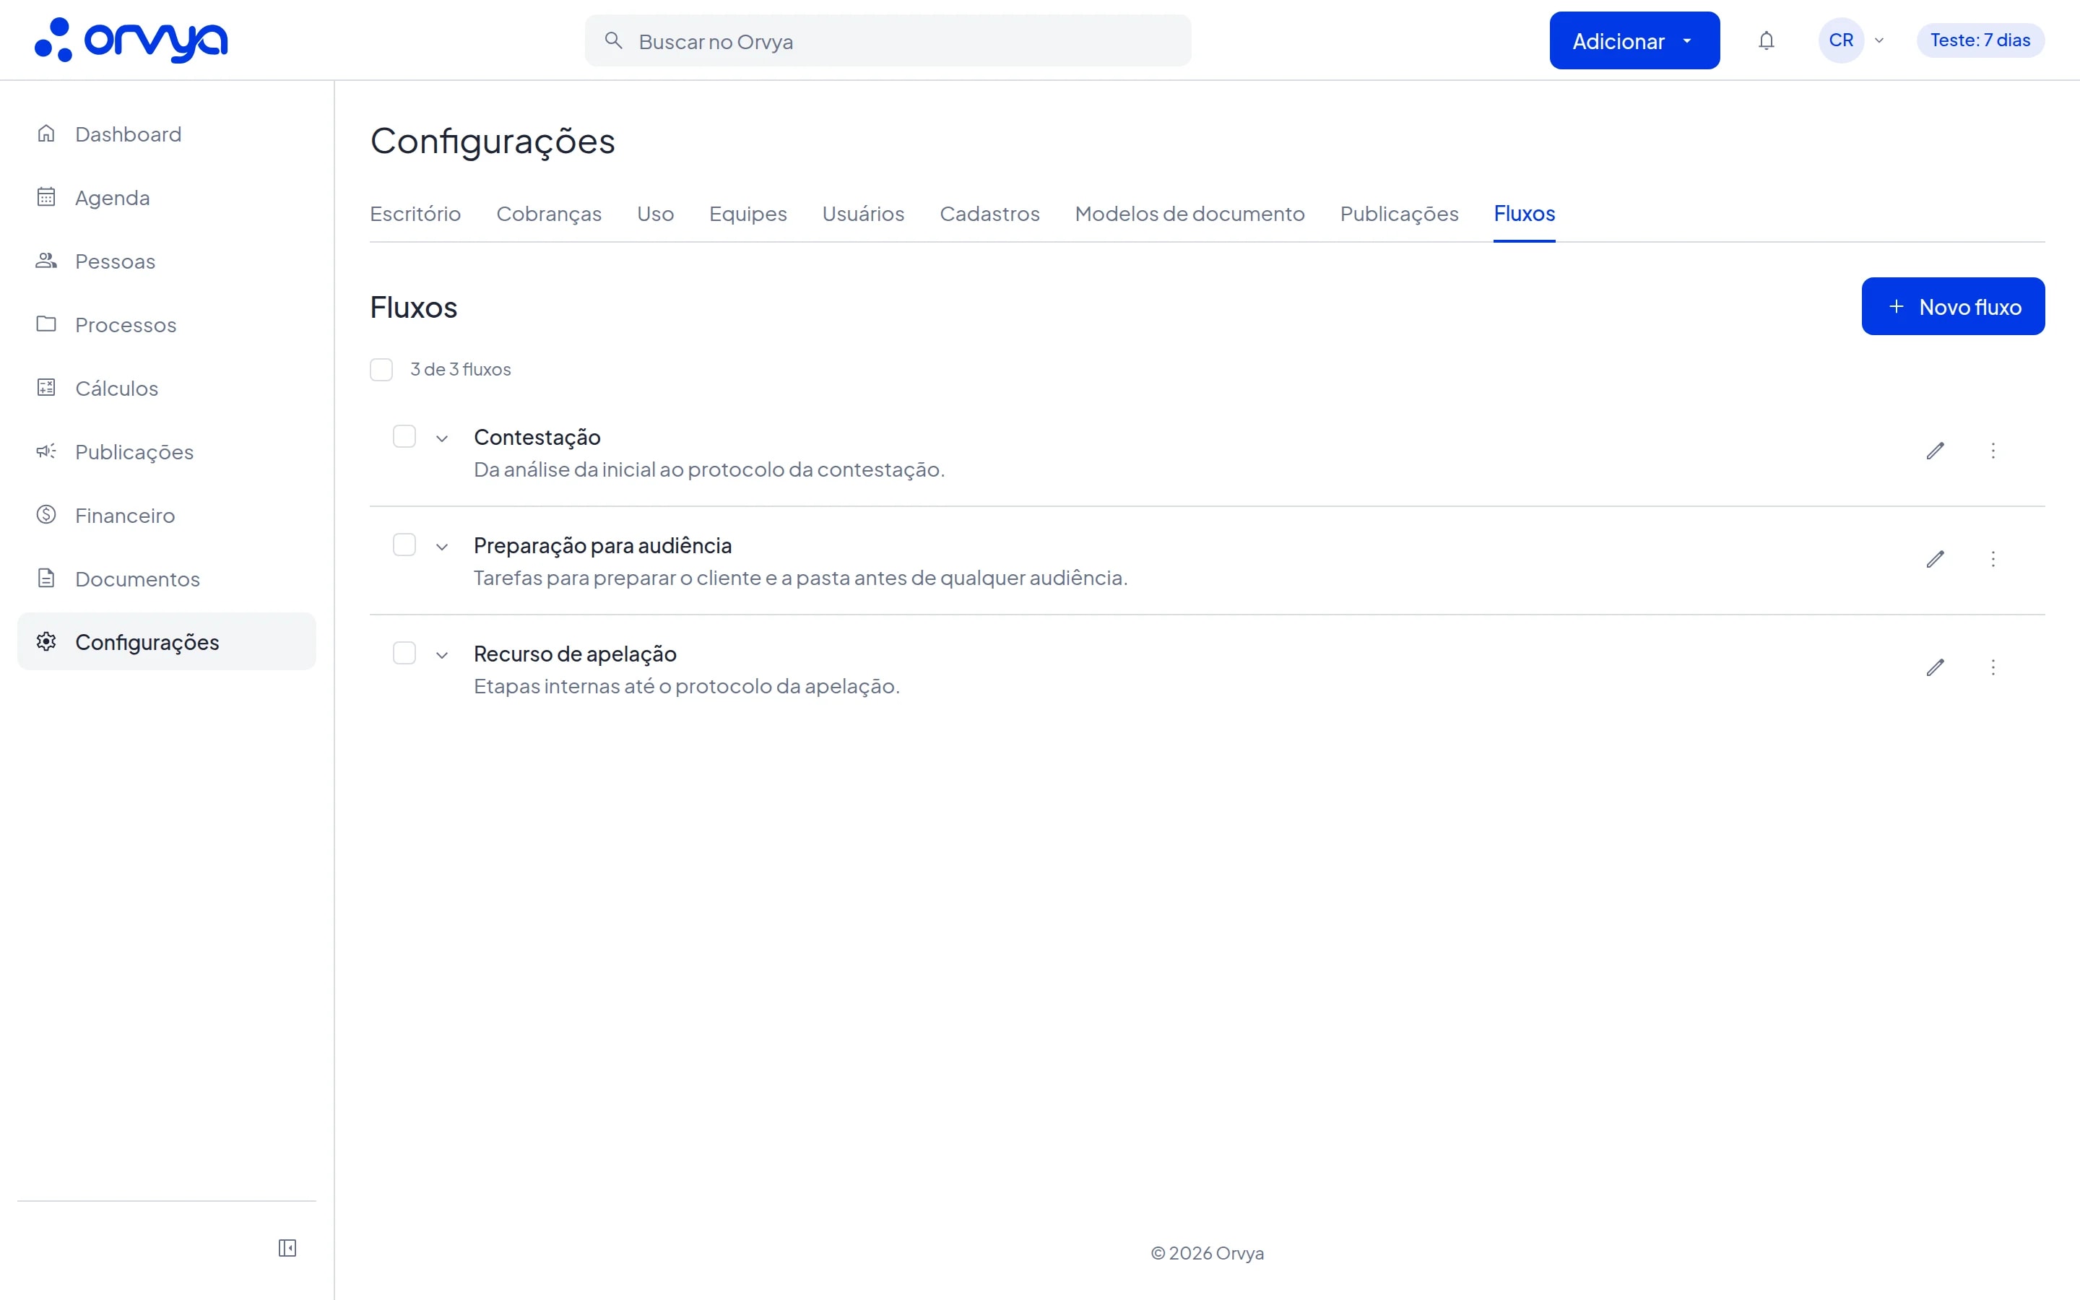Check Preparação para audiência checkbox
This screenshot has width=2080, height=1300.
click(x=404, y=545)
